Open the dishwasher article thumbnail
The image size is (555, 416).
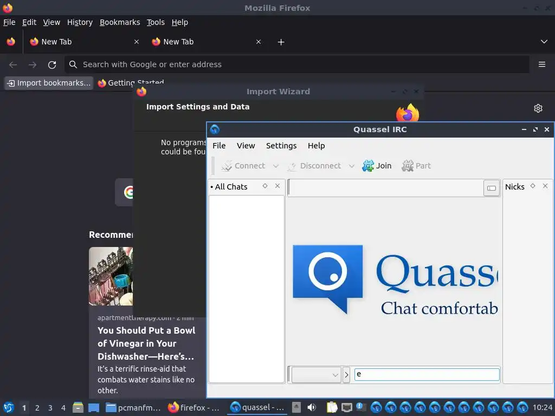pyautogui.click(x=111, y=276)
